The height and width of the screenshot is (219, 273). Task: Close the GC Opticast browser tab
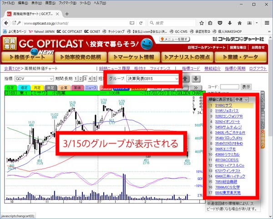(x=57, y=14)
